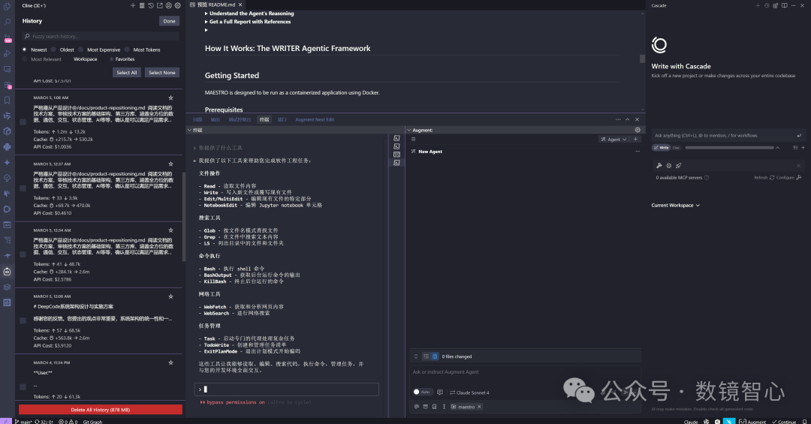Open Cline MCP servers icon
This screenshot has width=811, height=424.
[142, 6]
